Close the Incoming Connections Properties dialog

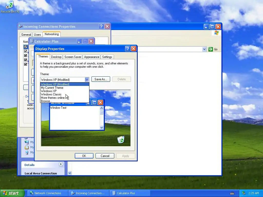(x=107, y=26)
